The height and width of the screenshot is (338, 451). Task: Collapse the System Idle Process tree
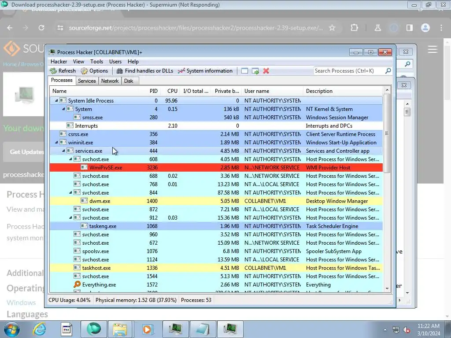tap(56, 101)
